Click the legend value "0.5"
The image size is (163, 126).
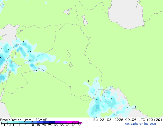[9, 125]
